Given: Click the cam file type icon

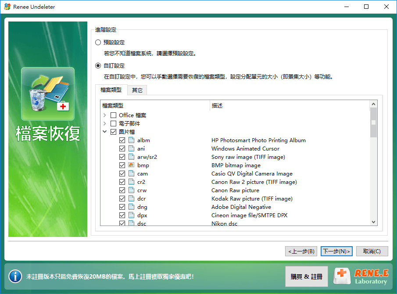Looking at the screenshot, I should 131,173.
